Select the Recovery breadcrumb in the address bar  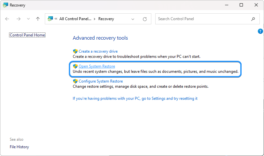point(106,19)
